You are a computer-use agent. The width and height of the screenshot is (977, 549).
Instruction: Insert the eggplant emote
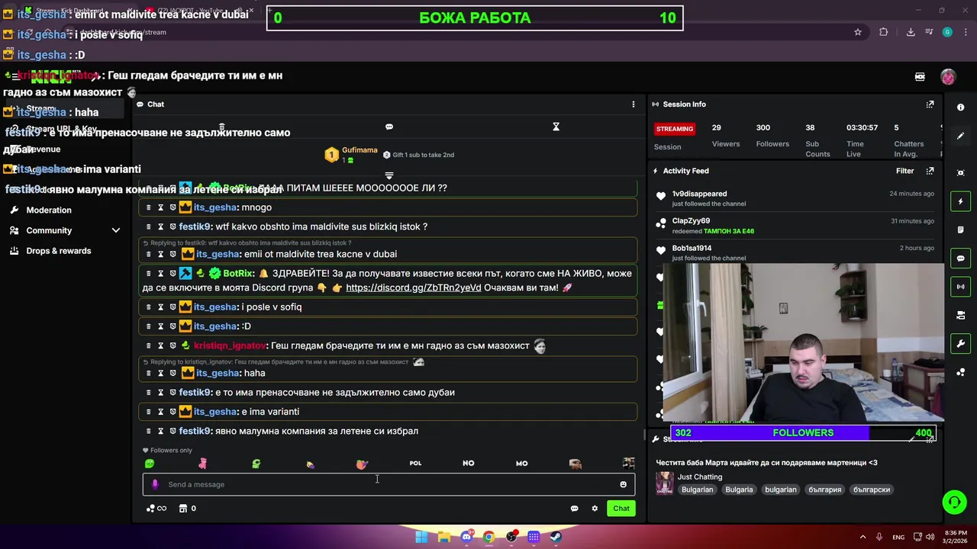(x=309, y=464)
